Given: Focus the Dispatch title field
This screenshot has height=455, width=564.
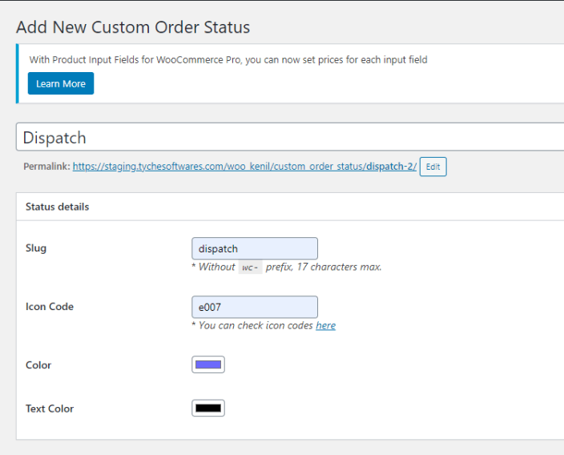Looking at the screenshot, I should [290, 137].
